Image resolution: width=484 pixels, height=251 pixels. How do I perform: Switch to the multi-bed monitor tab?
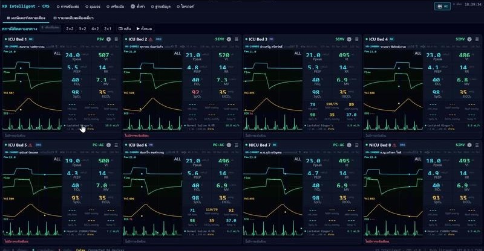26,18
